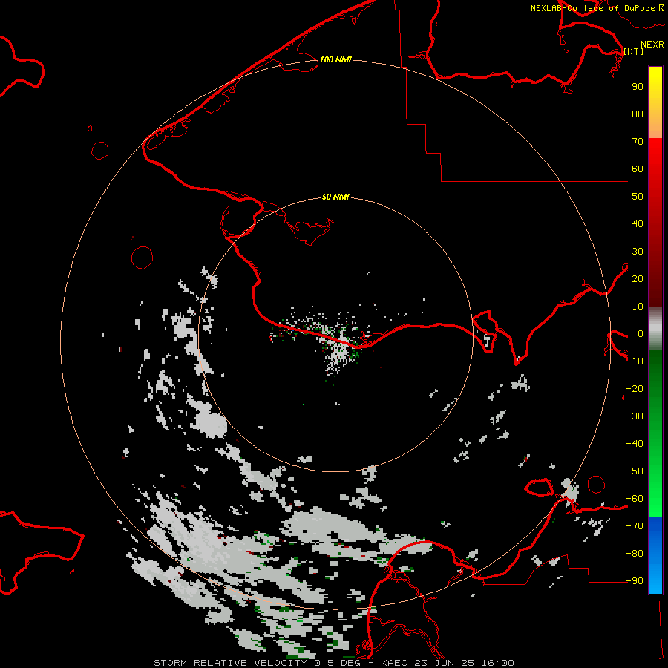Click the NEXR label at top right
The width and height of the screenshot is (668, 668).
pyautogui.click(x=652, y=45)
